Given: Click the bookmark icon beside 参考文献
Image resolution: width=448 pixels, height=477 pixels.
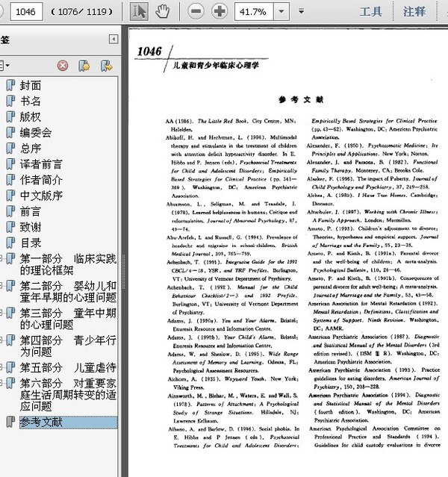Looking at the screenshot, I should 10,423.
